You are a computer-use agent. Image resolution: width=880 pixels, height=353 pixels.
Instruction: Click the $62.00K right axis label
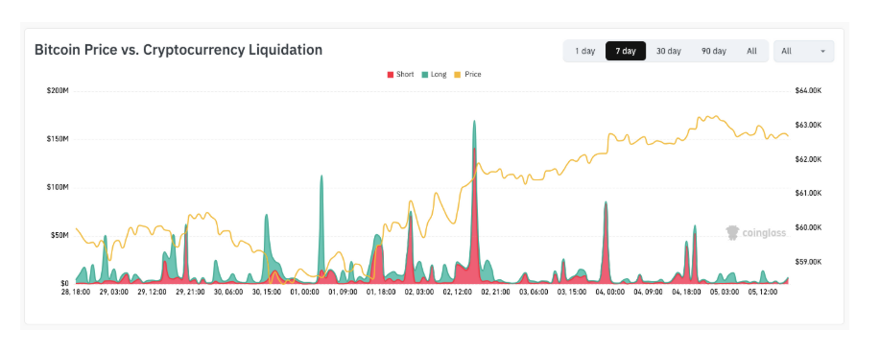(808, 159)
